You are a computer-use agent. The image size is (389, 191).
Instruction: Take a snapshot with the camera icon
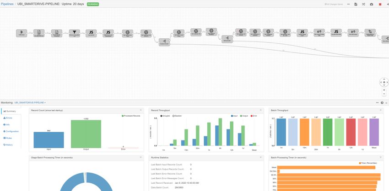click(372, 4)
